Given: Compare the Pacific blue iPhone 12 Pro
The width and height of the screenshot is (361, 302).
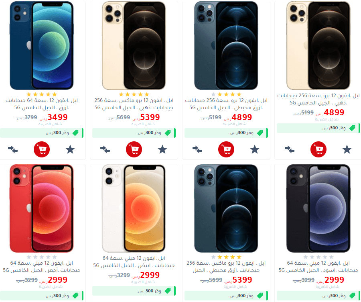Looking at the screenshot, I should coord(197,149).
